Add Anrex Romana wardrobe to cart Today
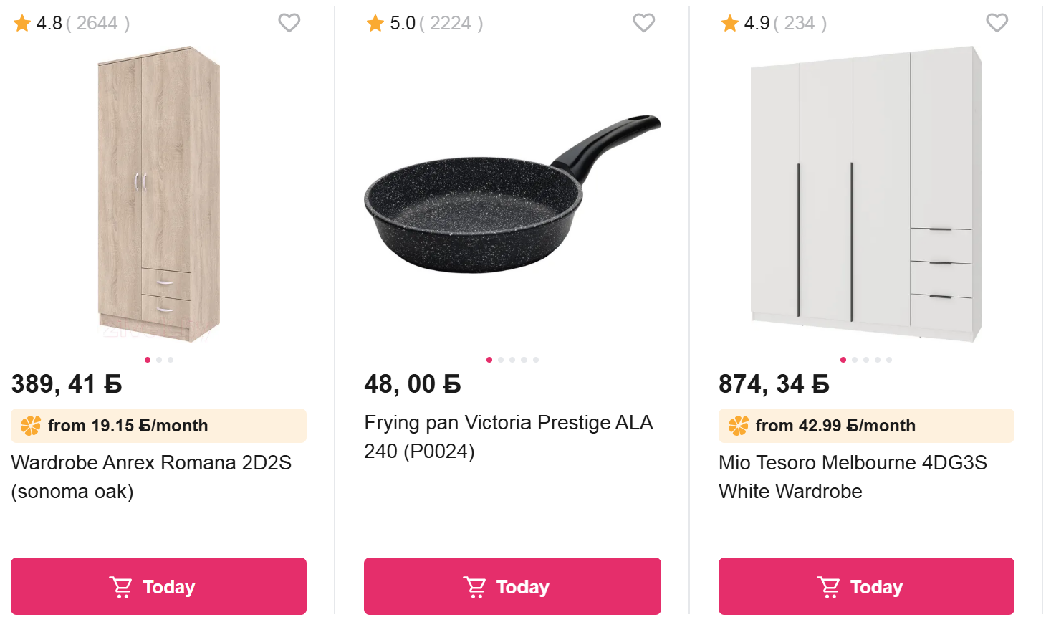 pos(158,586)
